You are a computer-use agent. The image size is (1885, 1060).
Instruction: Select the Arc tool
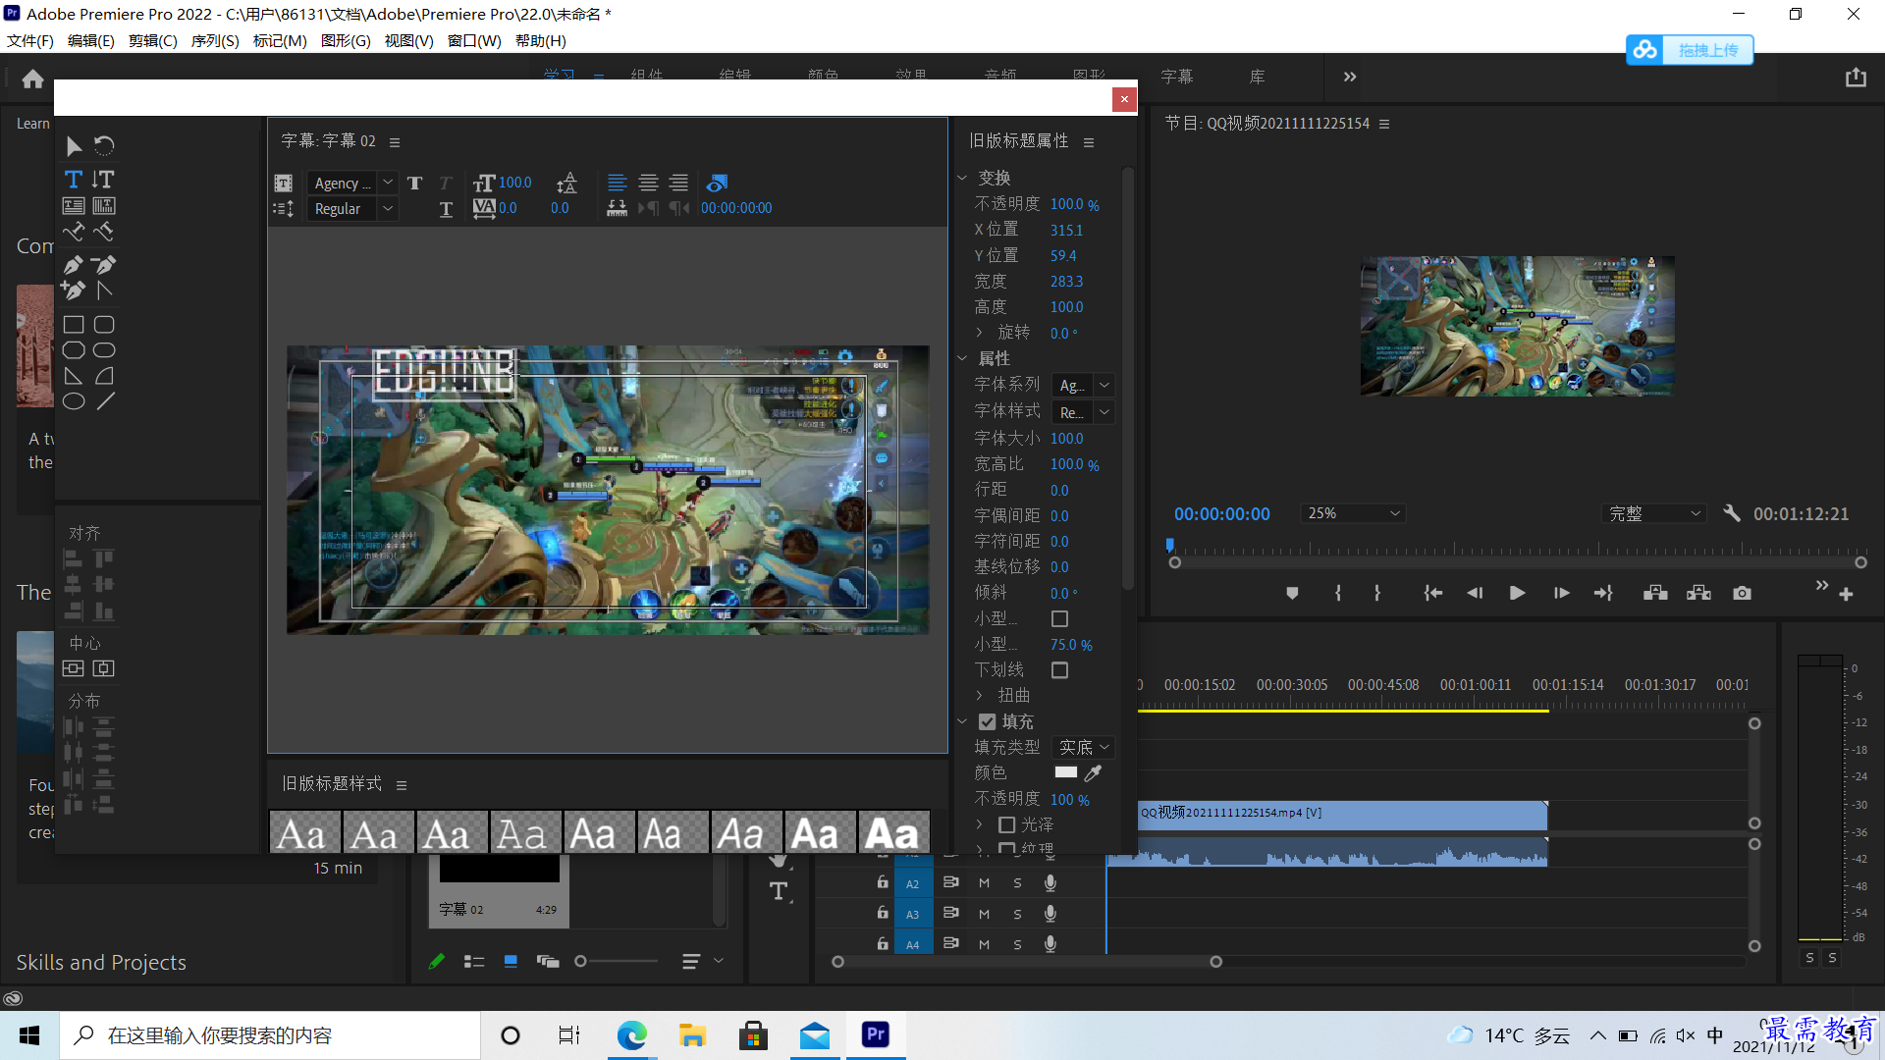[x=104, y=376]
